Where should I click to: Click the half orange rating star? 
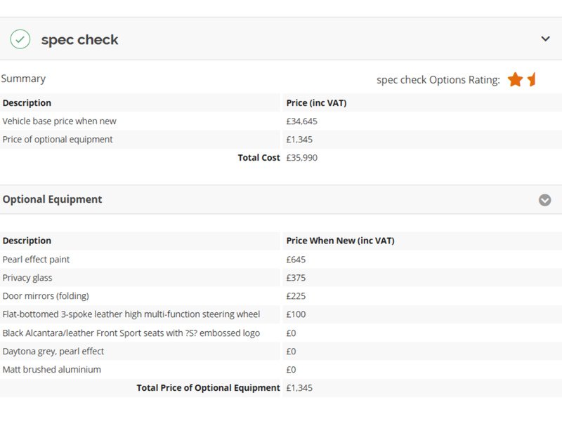pyautogui.click(x=532, y=79)
